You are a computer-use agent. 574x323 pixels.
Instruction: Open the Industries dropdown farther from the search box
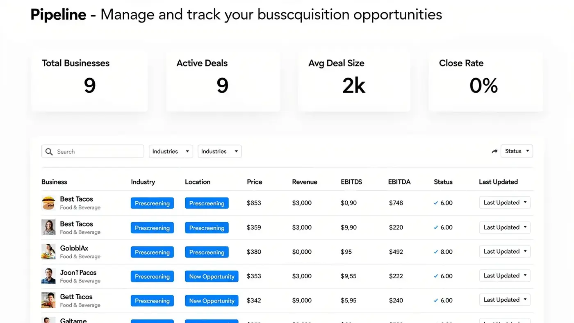click(x=220, y=151)
